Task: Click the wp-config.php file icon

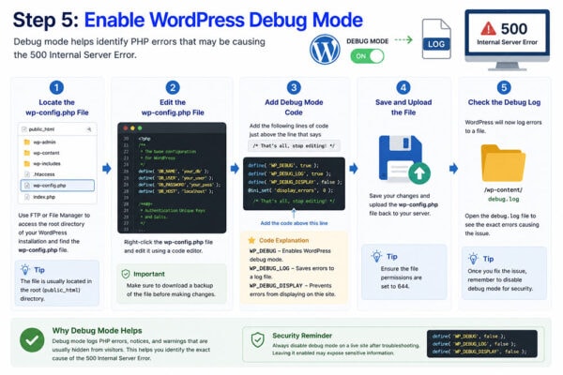Action: click(26, 186)
